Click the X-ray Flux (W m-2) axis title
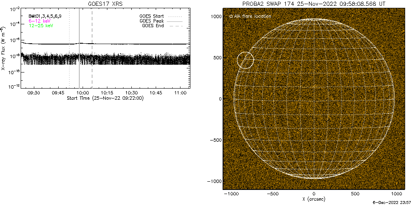Viewport: 413px width, 206px height. pyautogui.click(x=3, y=47)
